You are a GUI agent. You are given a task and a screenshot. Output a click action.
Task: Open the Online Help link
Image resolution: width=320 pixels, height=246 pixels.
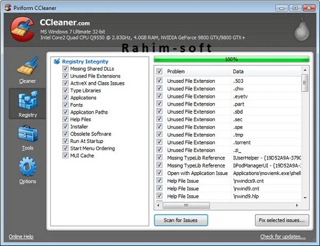pos(21,236)
